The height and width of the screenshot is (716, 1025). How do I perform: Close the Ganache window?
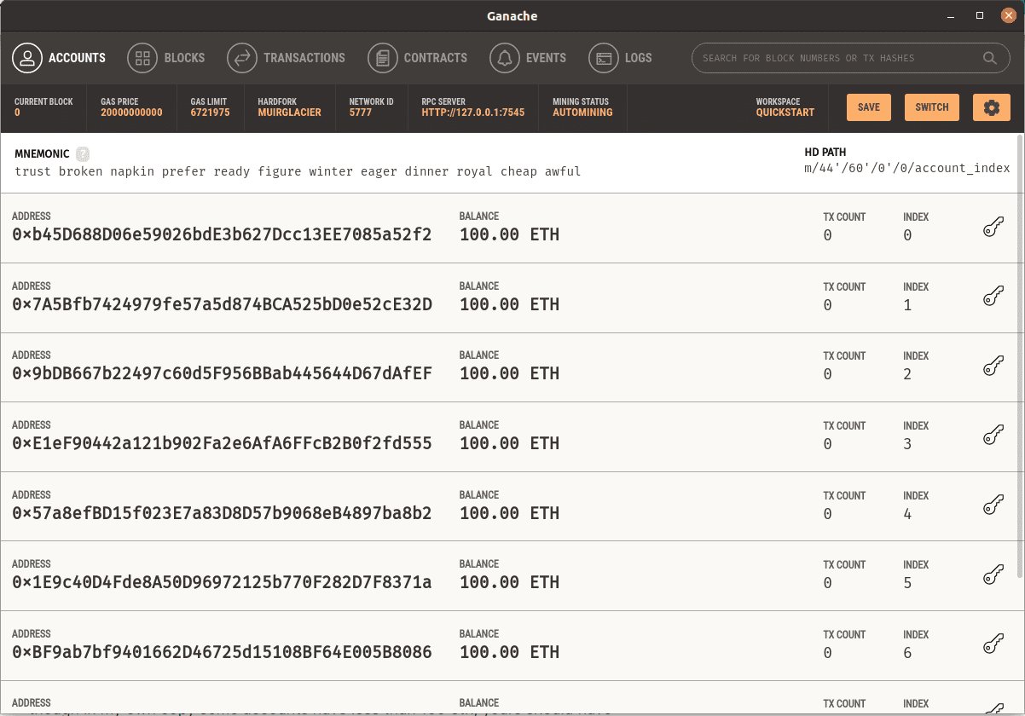pos(1007,15)
